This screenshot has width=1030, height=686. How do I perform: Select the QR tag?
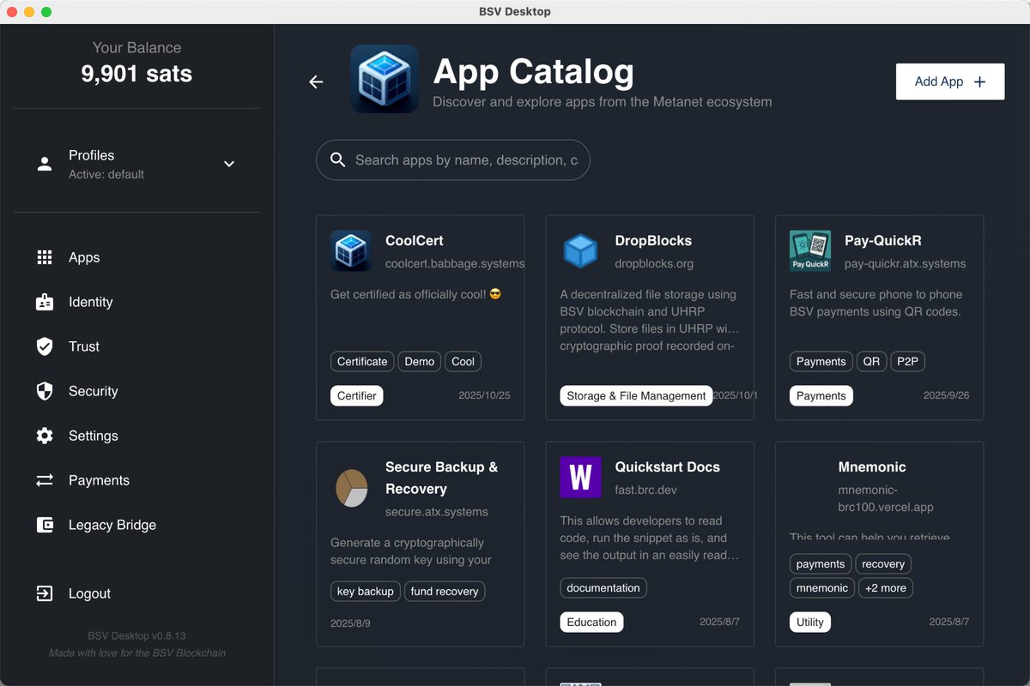tap(871, 362)
